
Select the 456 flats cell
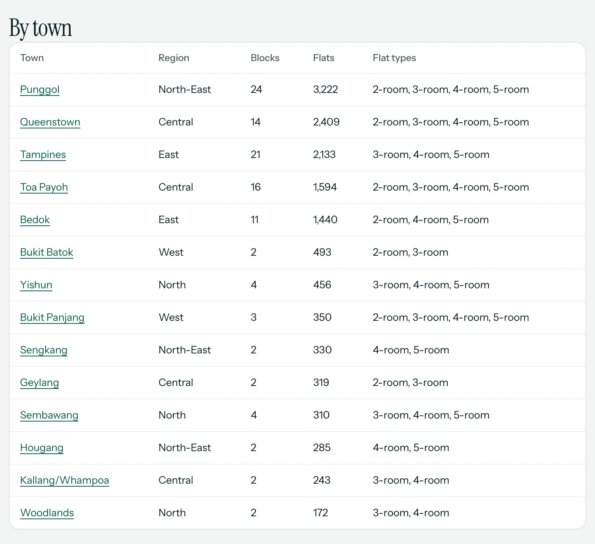coord(322,285)
